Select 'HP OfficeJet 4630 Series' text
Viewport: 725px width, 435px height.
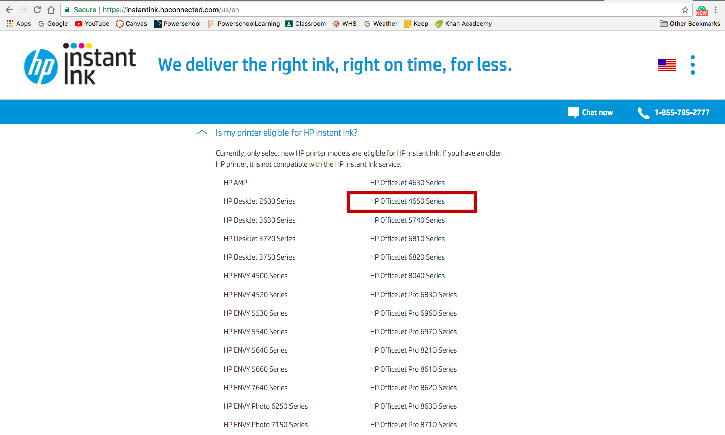[x=407, y=183]
